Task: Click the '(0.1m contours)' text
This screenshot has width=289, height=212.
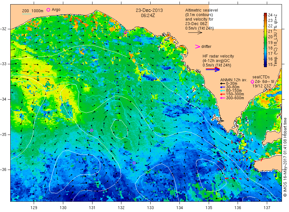Action: [x=199, y=15]
